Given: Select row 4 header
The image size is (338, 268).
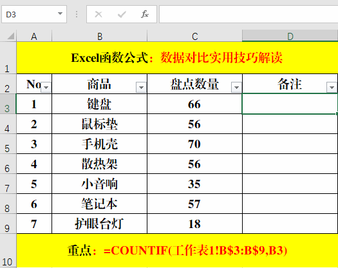Looking at the screenshot, I should click(x=8, y=124).
